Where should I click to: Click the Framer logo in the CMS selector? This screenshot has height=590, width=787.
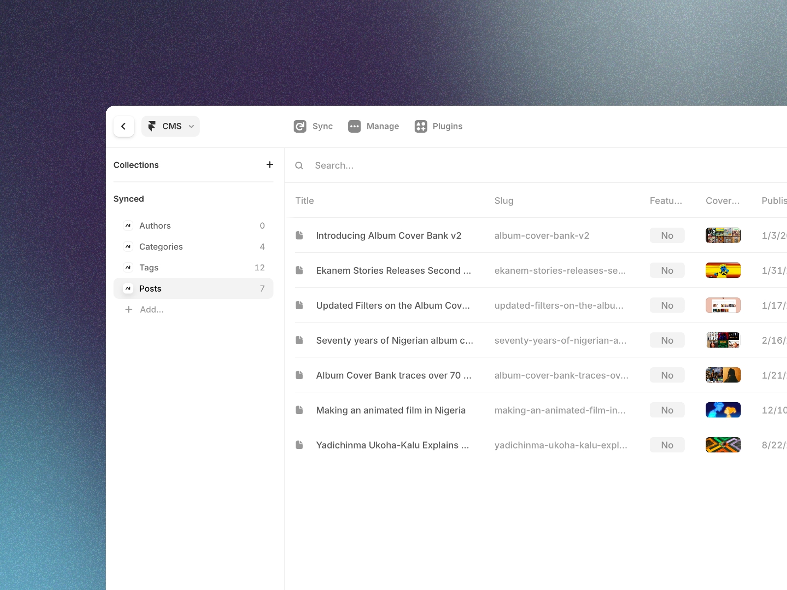tap(152, 126)
